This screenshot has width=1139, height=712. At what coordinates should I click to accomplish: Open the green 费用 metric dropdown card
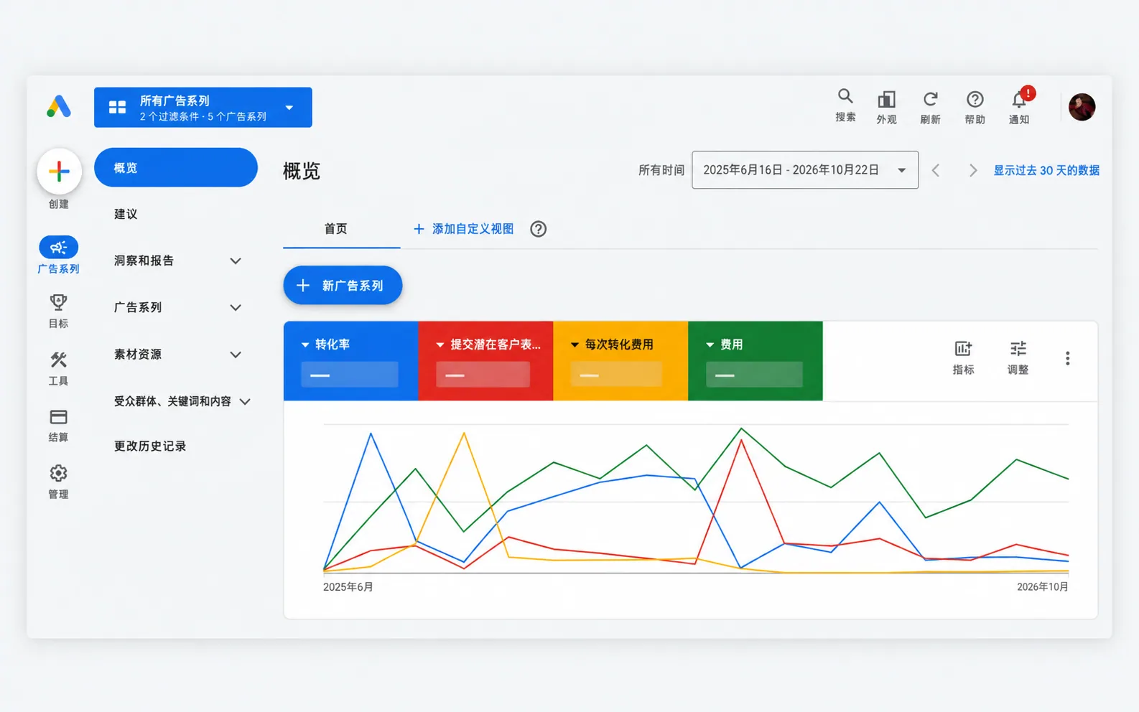[x=756, y=360]
